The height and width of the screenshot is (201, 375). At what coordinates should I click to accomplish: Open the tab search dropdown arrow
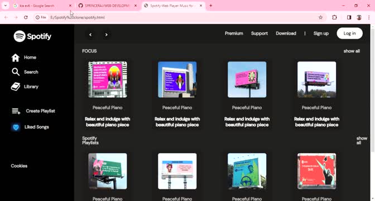click(5, 6)
